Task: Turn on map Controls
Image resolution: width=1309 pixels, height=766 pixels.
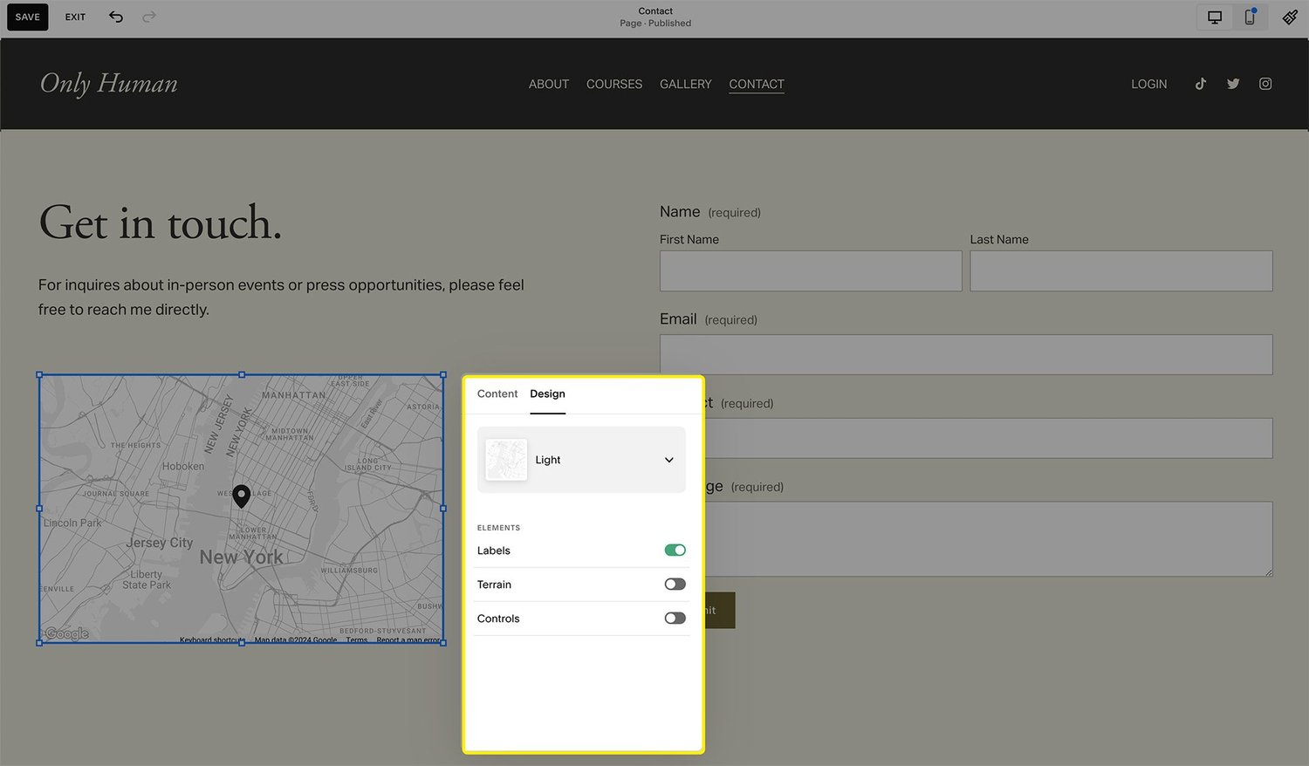Action: [x=675, y=618]
